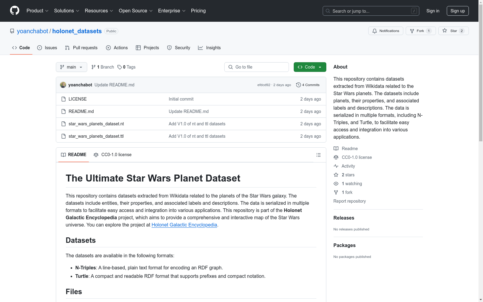Image resolution: width=483 pixels, height=302 pixels.
Task: Open the Actions tab
Action: click(x=117, y=48)
